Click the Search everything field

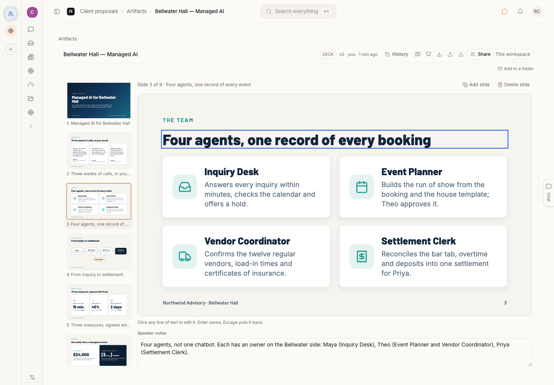pyautogui.click(x=299, y=12)
